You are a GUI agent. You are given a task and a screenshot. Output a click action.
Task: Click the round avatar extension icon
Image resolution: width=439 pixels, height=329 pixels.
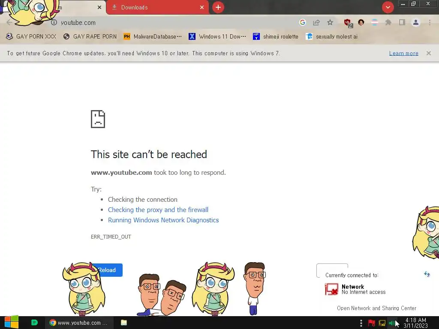361,22
